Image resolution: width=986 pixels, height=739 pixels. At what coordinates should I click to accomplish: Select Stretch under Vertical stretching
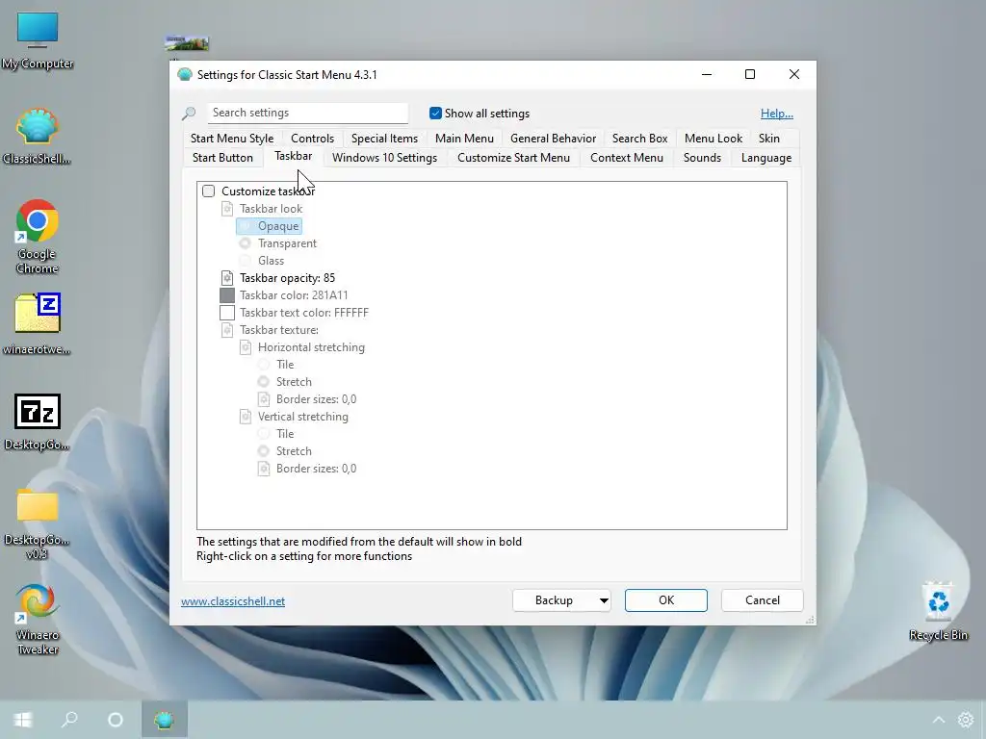[264, 451]
